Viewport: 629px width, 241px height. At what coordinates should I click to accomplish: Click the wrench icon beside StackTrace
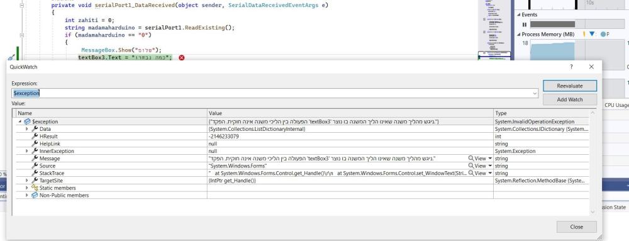(35, 173)
